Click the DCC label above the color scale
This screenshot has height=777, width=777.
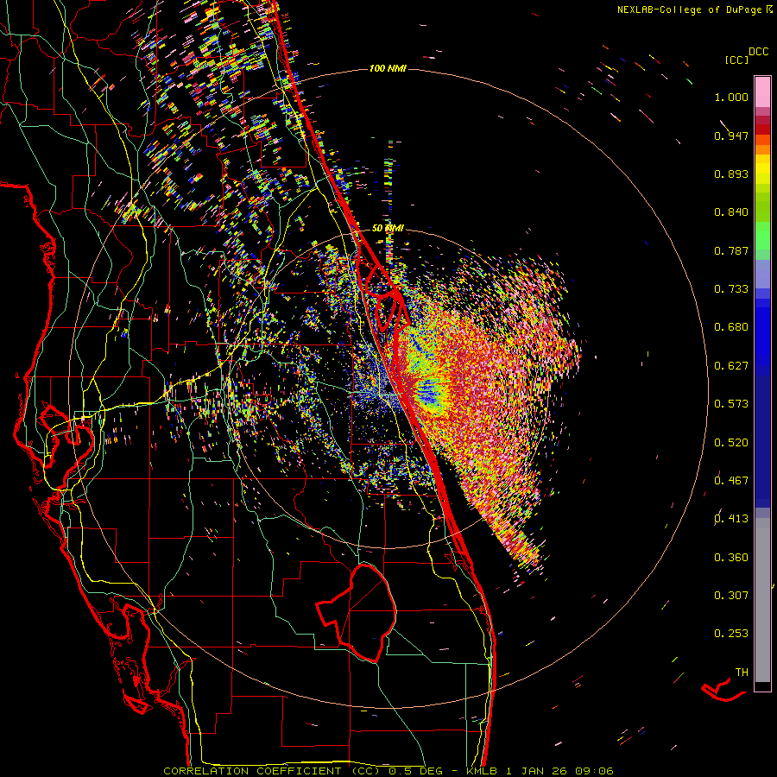pyautogui.click(x=758, y=52)
